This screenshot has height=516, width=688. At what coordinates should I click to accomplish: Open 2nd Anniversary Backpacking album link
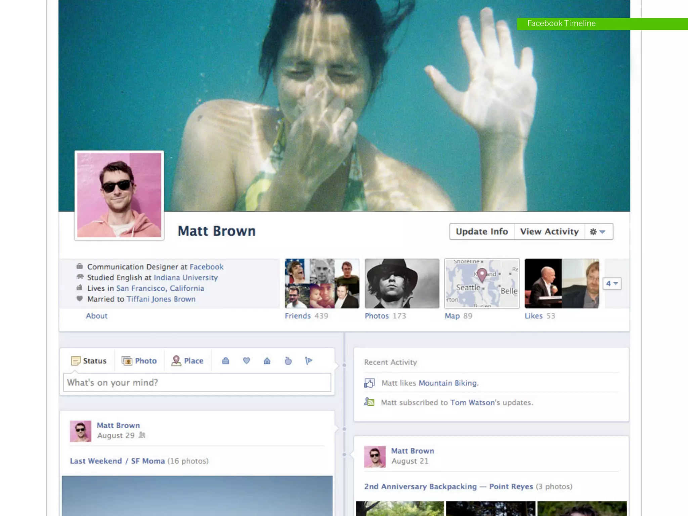[448, 486]
